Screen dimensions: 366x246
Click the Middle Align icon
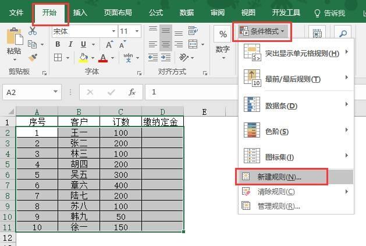pos(166,31)
